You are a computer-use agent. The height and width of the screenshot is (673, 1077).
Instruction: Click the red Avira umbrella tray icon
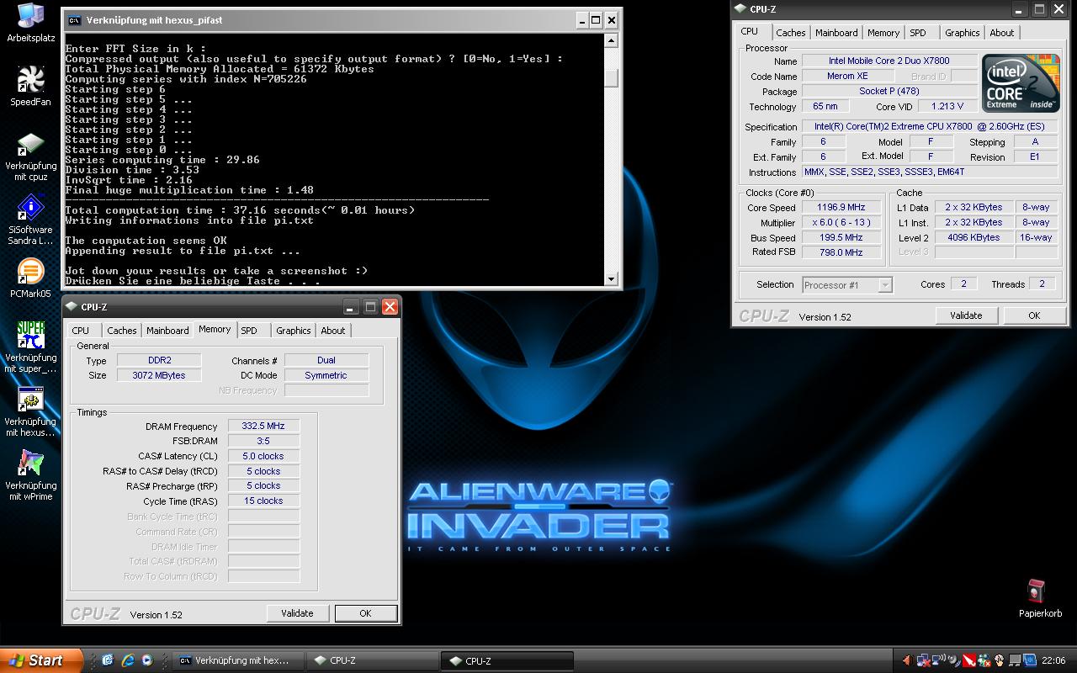(969, 660)
